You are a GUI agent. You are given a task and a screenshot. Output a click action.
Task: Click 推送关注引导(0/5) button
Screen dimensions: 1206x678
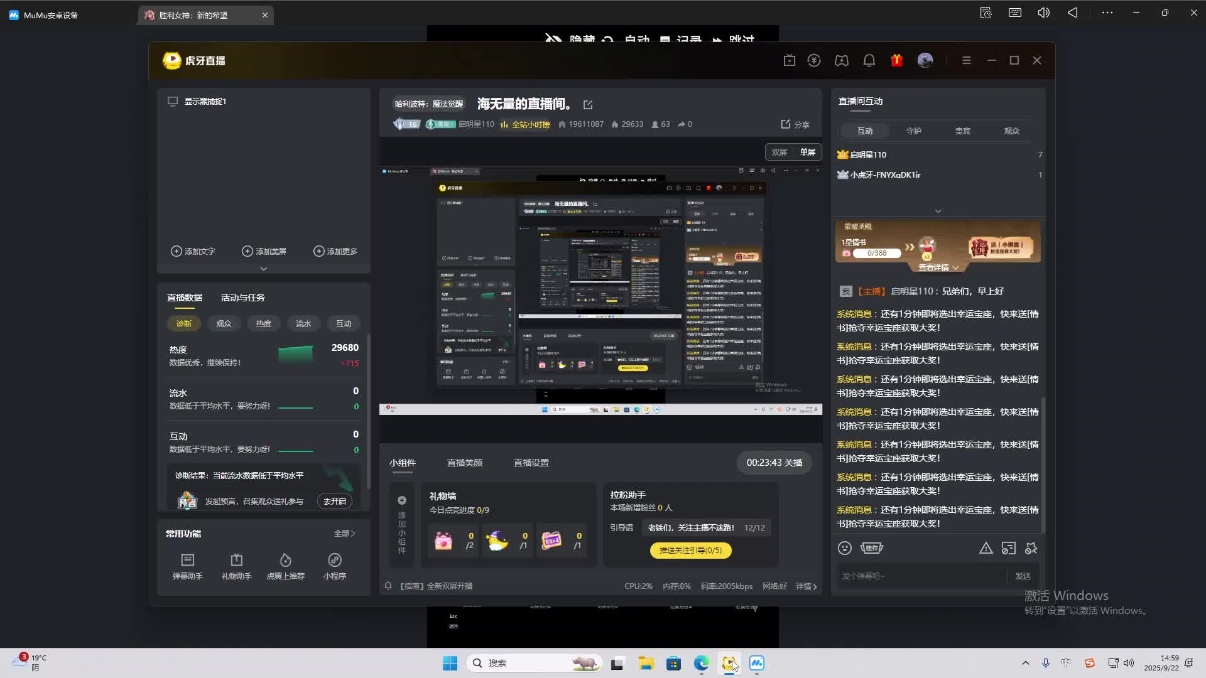pyautogui.click(x=690, y=551)
